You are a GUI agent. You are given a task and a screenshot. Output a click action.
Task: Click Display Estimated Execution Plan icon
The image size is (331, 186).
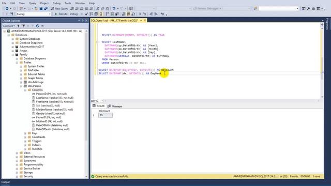91,14
